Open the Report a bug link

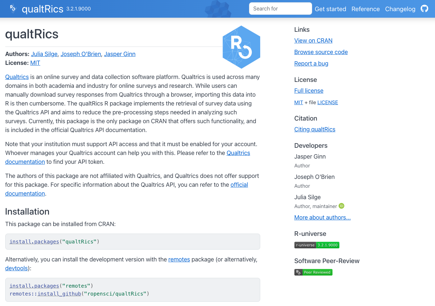[x=311, y=64]
